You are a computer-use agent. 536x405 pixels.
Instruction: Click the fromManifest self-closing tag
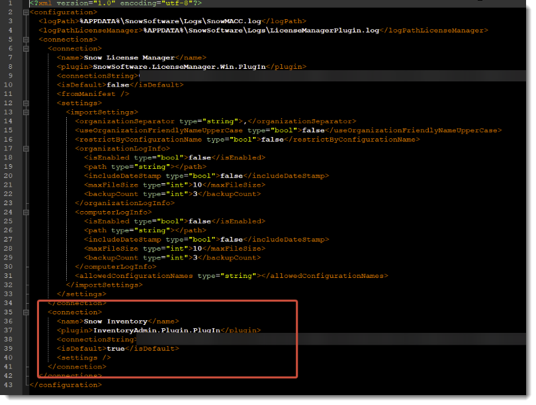[x=93, y=94]
